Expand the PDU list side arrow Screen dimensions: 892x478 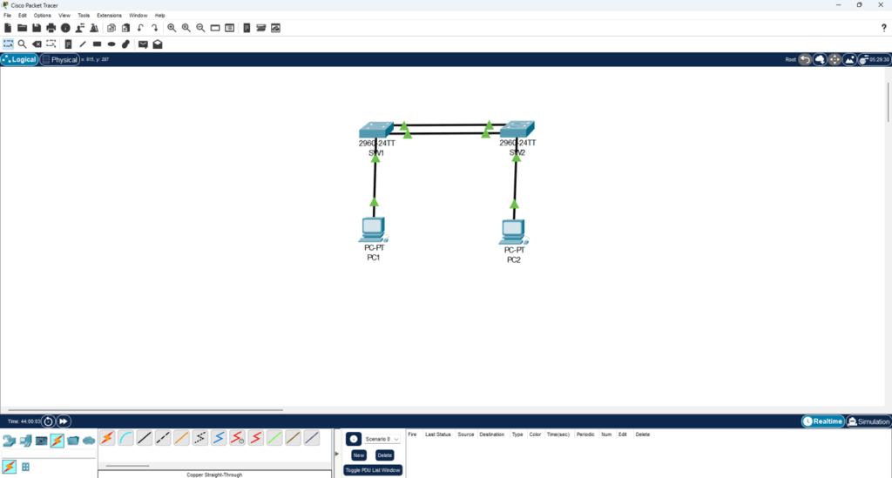click(x=337, y=453)
